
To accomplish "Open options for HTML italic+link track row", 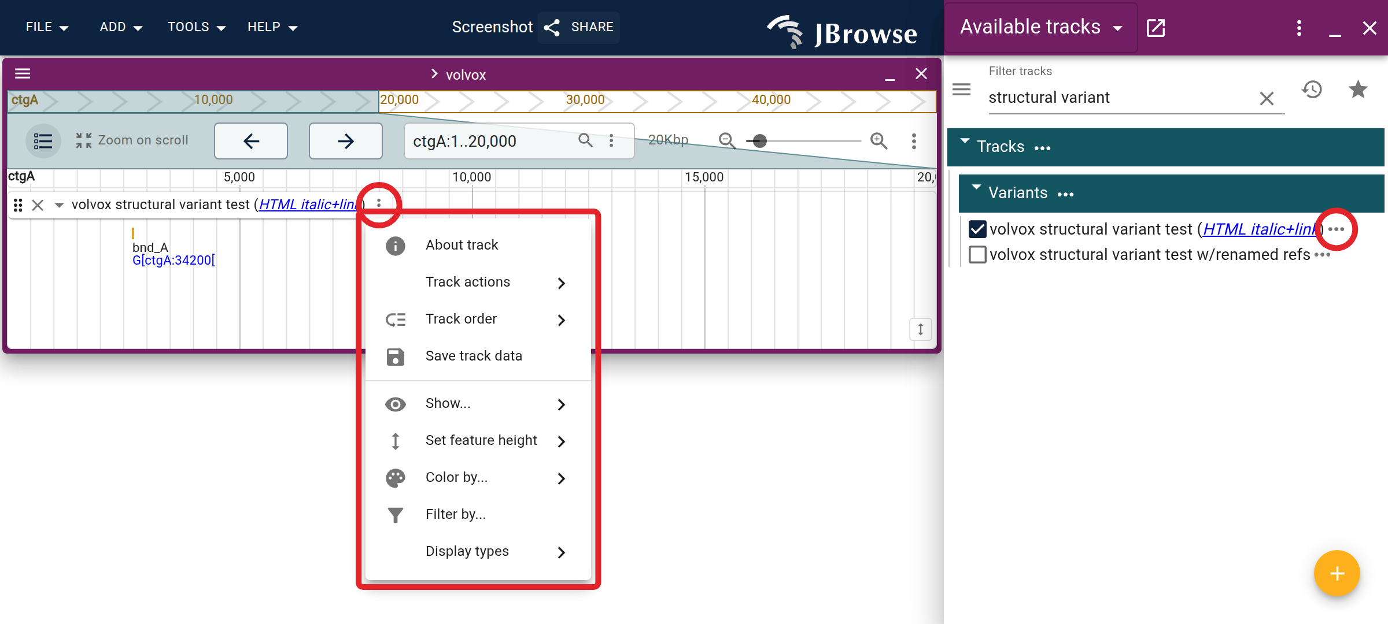I will 1336,229.
